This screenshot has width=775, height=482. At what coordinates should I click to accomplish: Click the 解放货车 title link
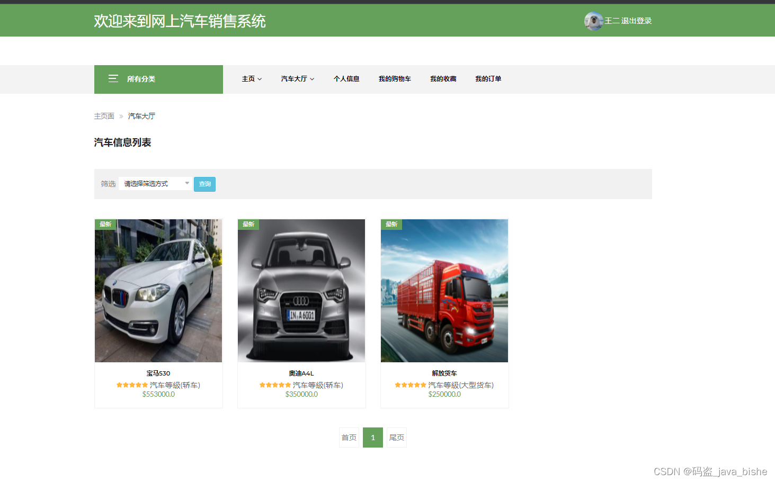(444, 373)
